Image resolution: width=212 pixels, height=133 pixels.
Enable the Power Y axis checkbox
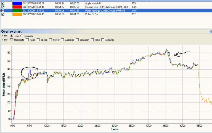(x=50, y=40)
